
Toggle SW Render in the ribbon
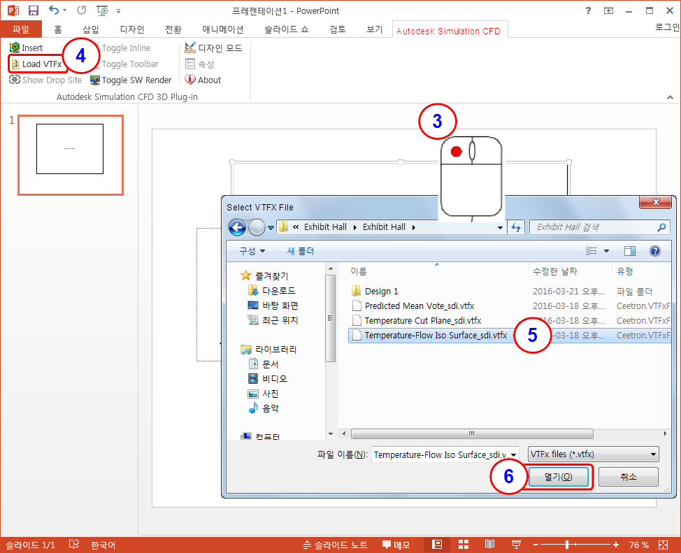click(x=131, y=80)
